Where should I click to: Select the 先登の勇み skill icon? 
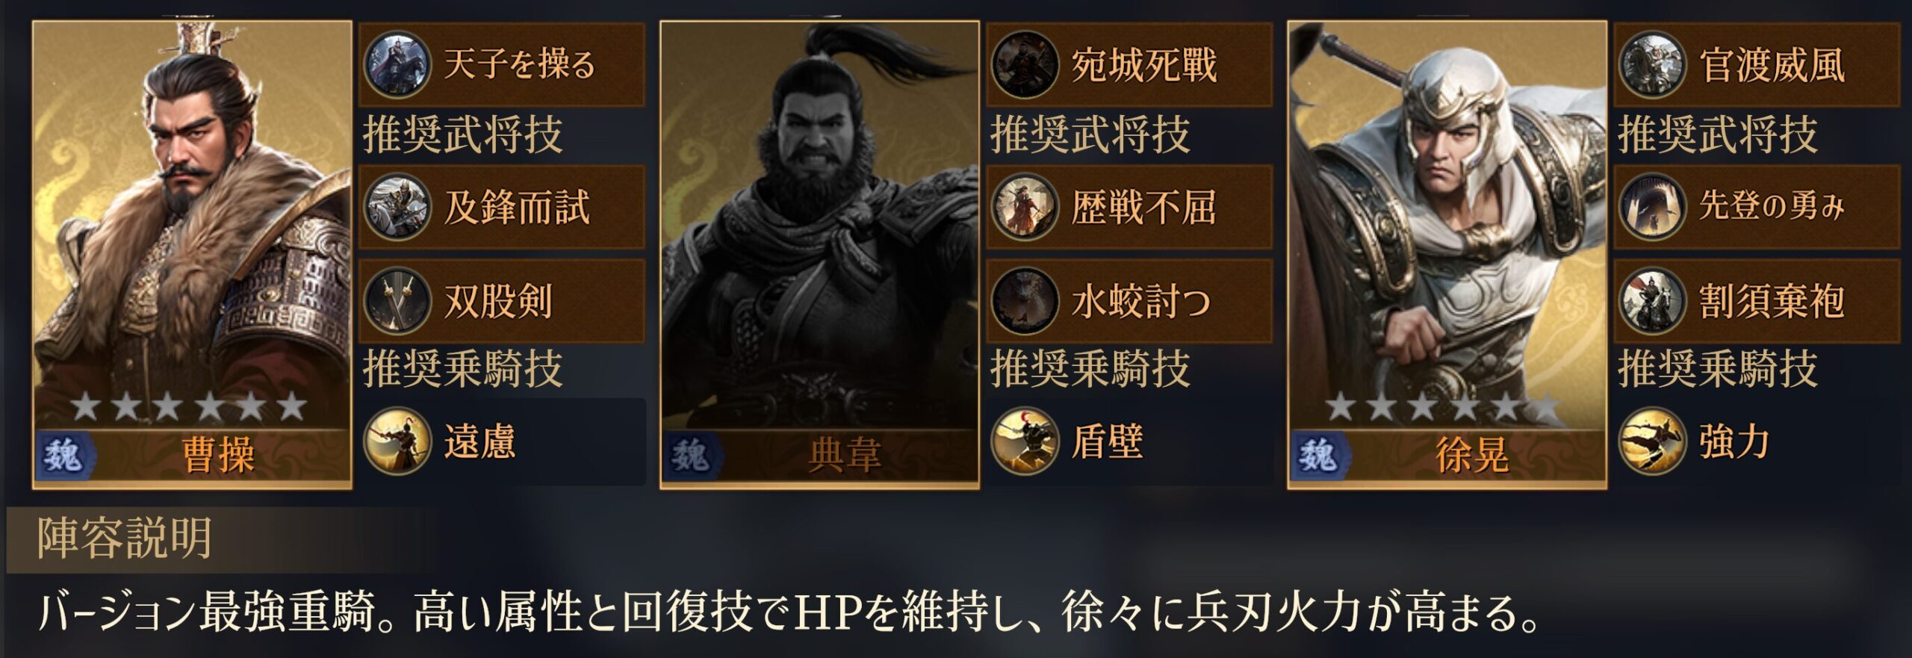click(x=1652, y=208)
